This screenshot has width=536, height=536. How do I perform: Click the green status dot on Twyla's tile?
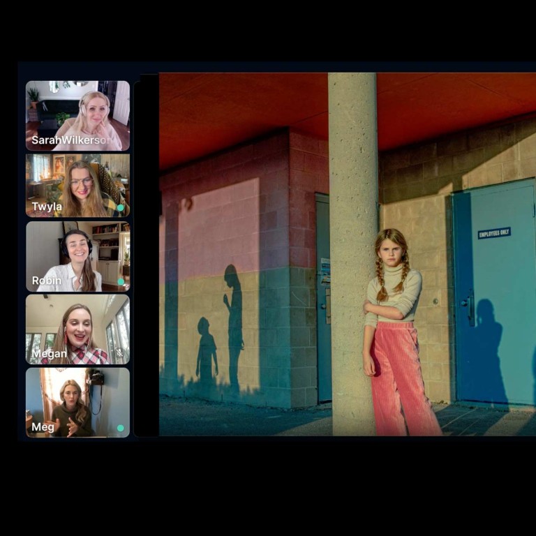120,207
